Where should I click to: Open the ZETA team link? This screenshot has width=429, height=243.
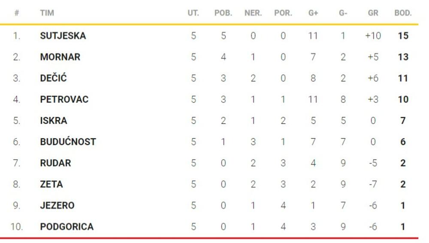tap(51, 184)
